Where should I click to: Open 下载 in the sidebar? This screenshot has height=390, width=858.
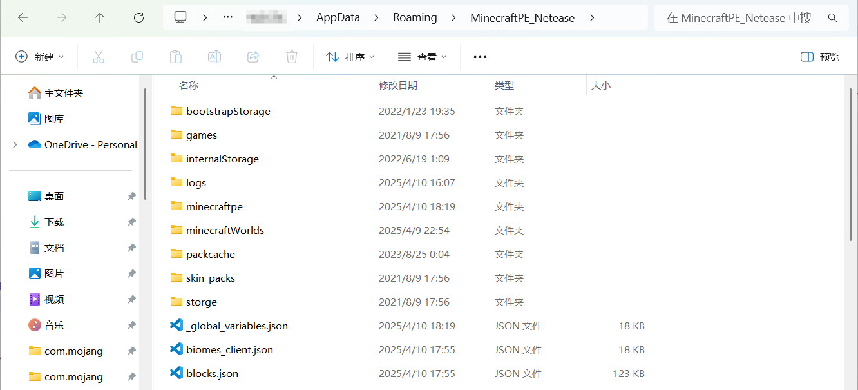coord(54,222)
